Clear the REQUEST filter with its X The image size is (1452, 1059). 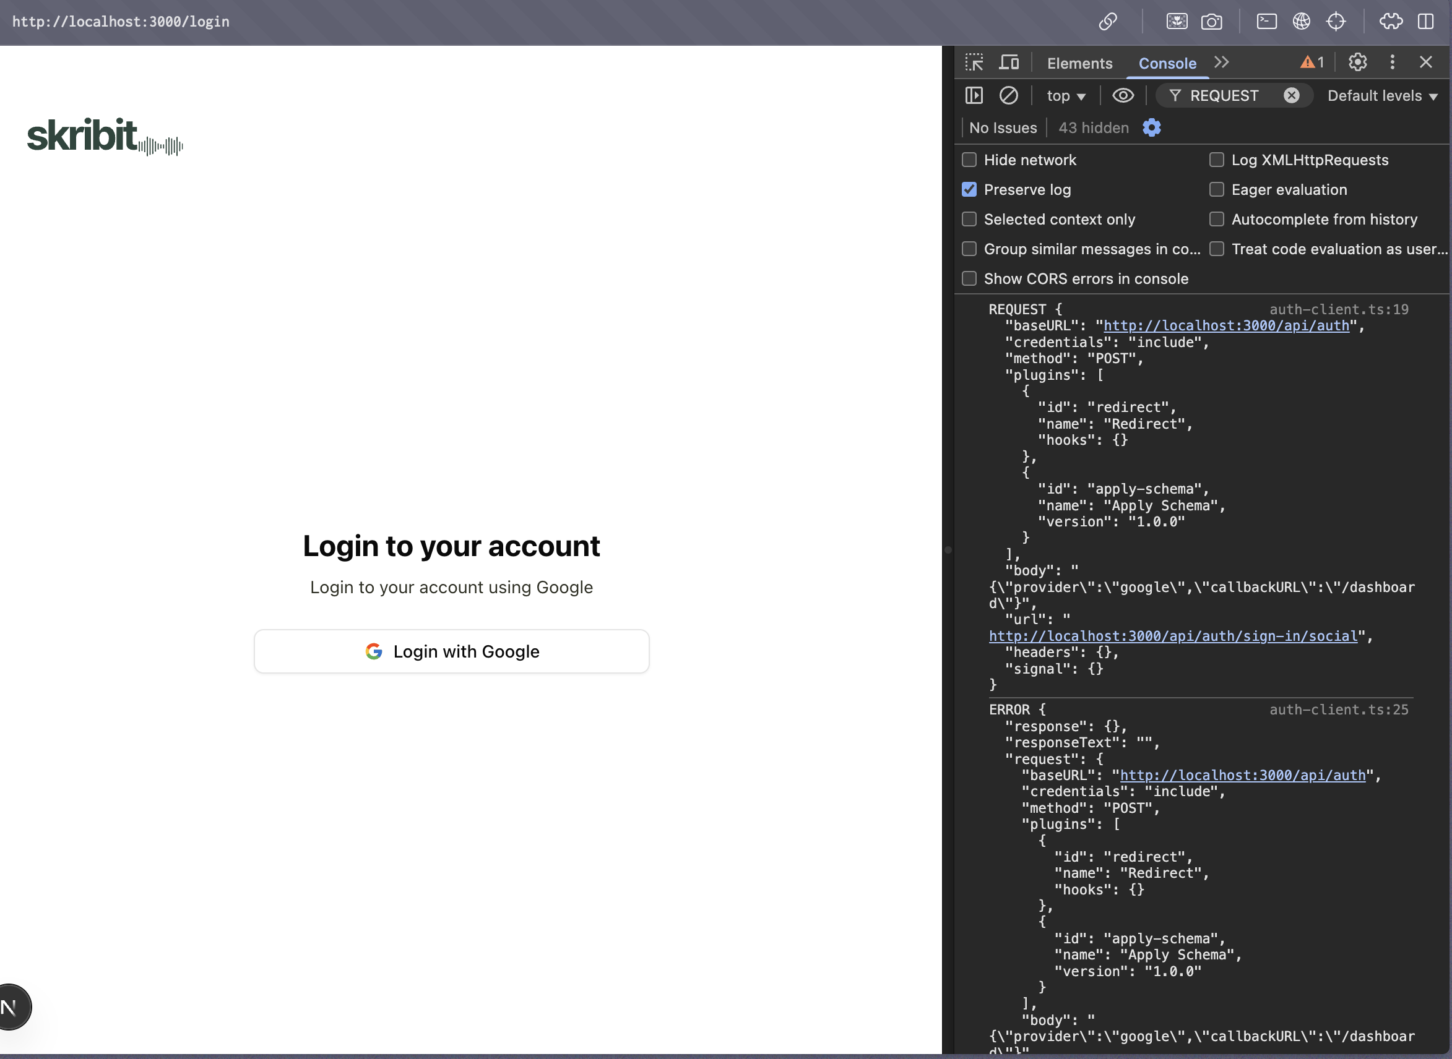(1292, 95)
